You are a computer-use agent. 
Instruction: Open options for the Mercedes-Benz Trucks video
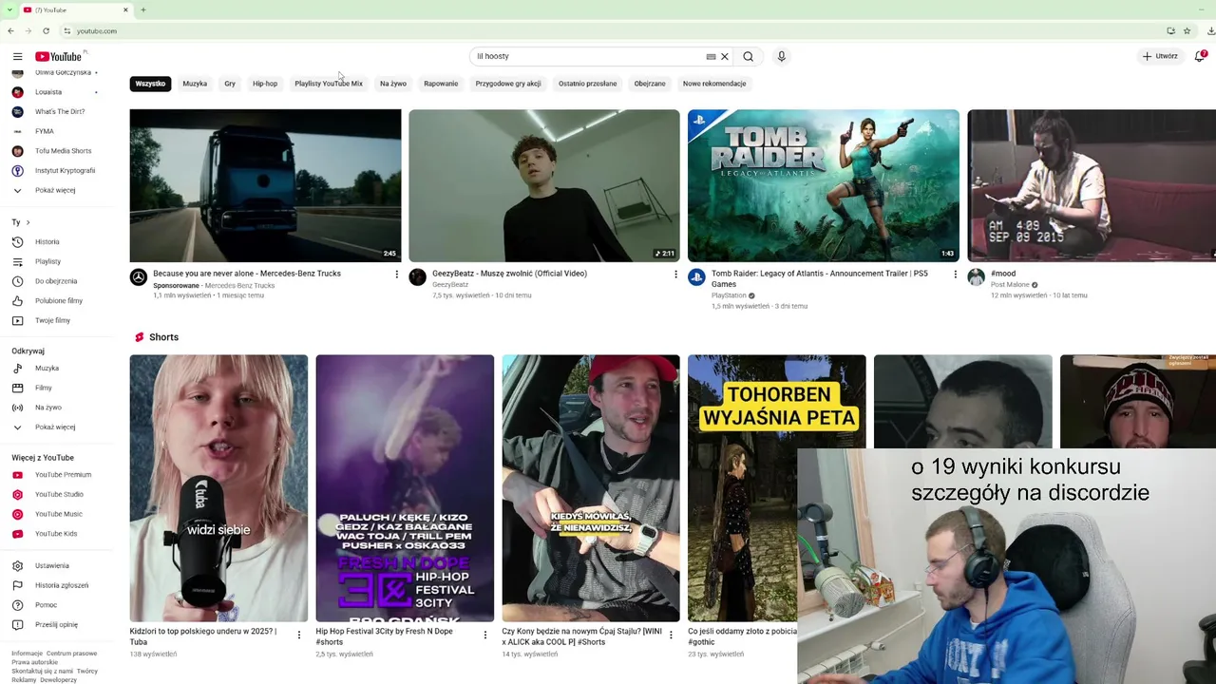coord(397,274)
